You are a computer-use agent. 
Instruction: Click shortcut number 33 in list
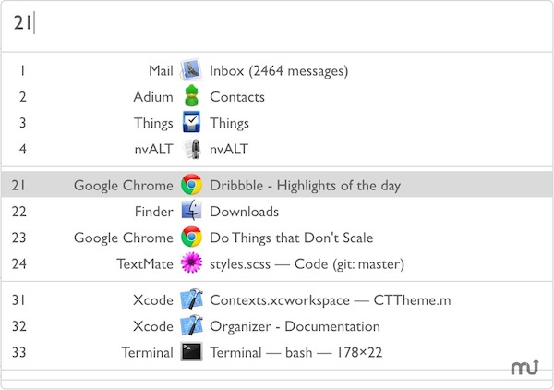[x=19, y=352]
